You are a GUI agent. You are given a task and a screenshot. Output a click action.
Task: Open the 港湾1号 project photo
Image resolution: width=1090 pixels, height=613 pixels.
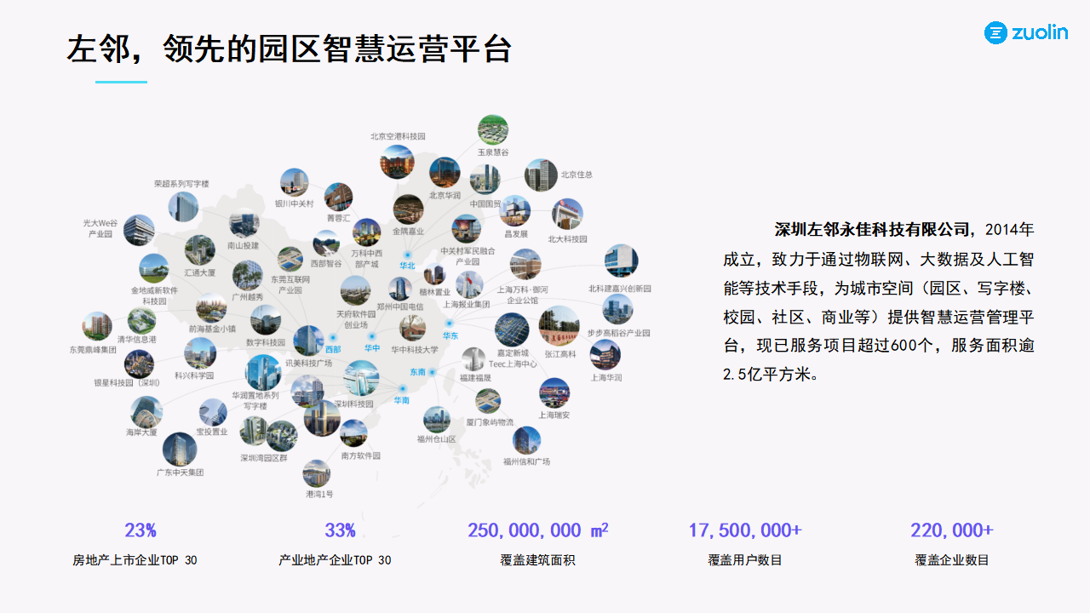317,474
